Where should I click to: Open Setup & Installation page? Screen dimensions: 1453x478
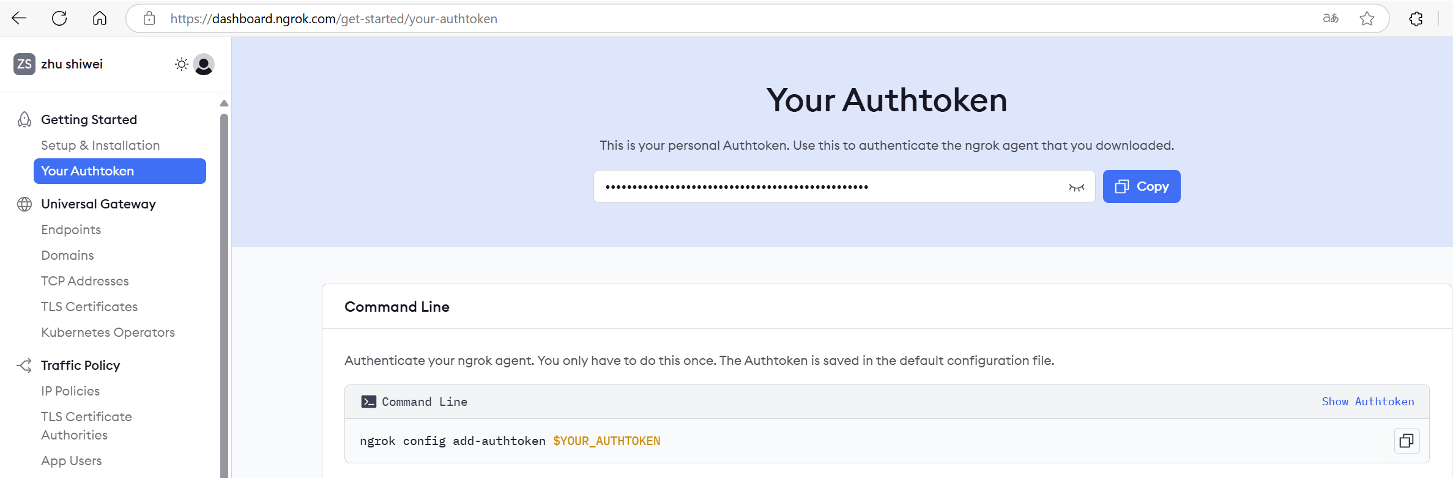coord(100,145)
